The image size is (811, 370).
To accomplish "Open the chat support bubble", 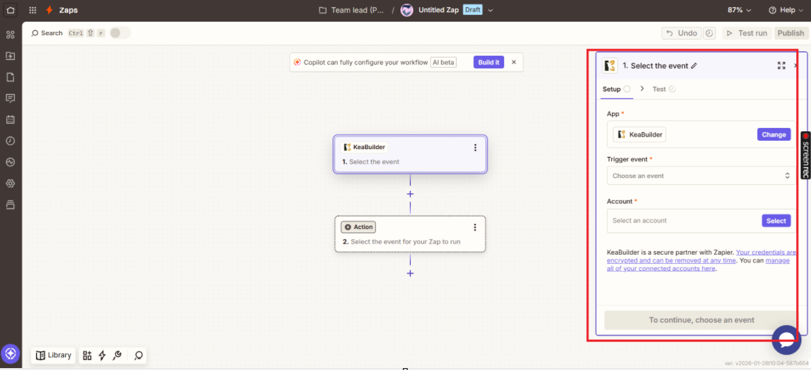I will click(786, 340).
